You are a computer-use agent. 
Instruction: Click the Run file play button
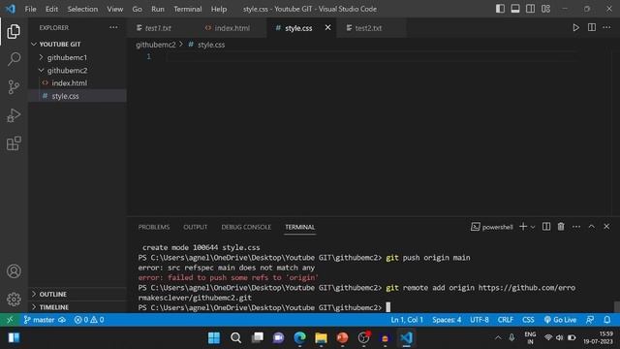point(575,28)
